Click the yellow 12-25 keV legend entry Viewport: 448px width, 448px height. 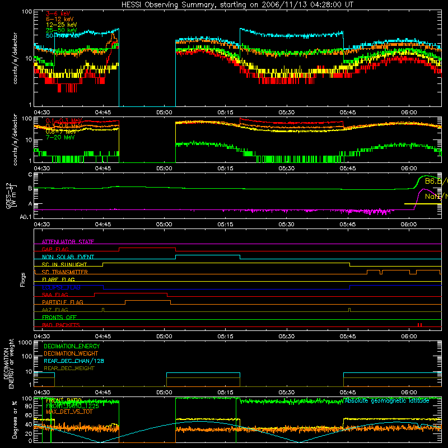click(62, 25)
